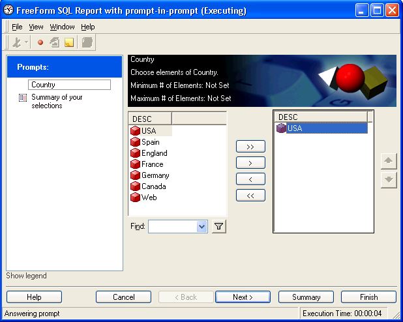Image resolution: width=403 pixels, height=322 pixels.
Task: Click the red stop execution icon
Action: click(x=40, y=42)
